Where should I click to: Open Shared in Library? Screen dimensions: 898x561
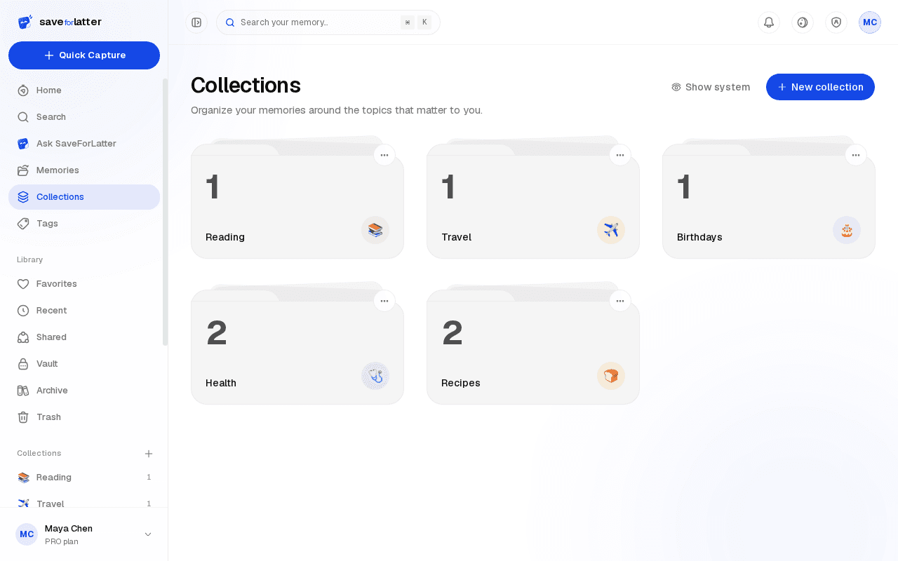(x=84, y=337)
